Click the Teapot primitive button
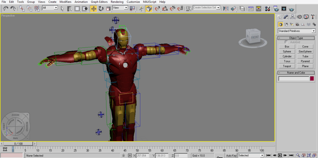318x158 pixels. point(287,66)
